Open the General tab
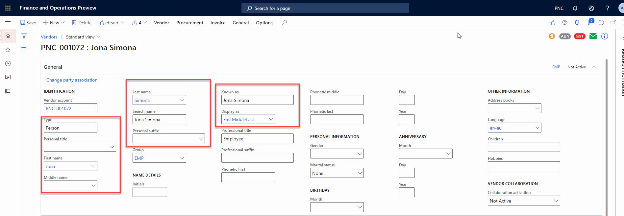This screenshot has height=216, width=624. (x=240, y=23)
